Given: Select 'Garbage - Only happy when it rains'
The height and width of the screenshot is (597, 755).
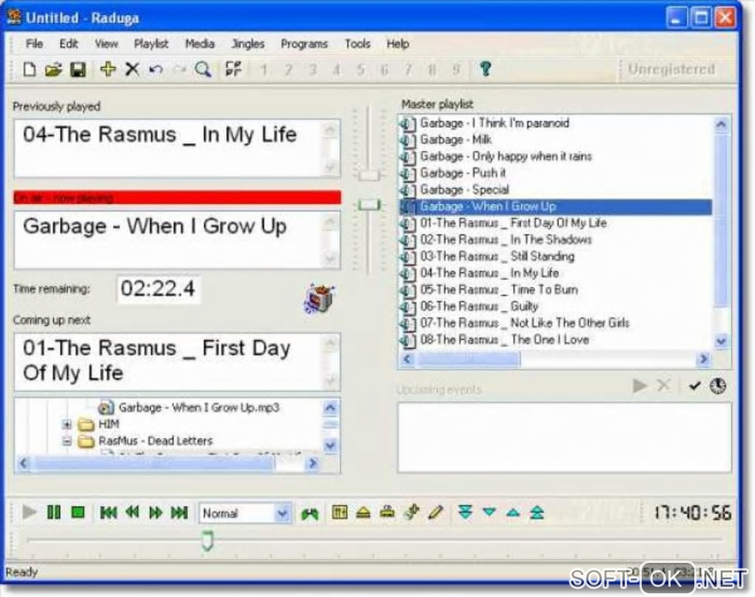Looking at the screenshot, I should click(x=506, y=156).
